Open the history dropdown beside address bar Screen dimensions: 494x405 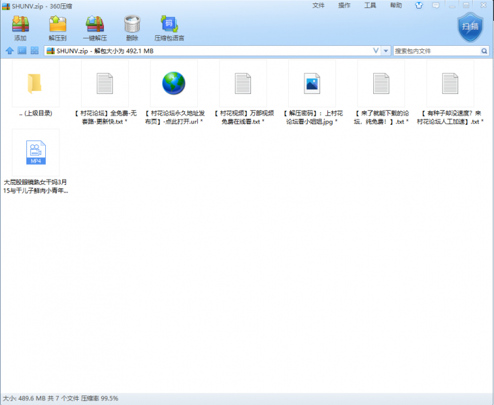386,51
